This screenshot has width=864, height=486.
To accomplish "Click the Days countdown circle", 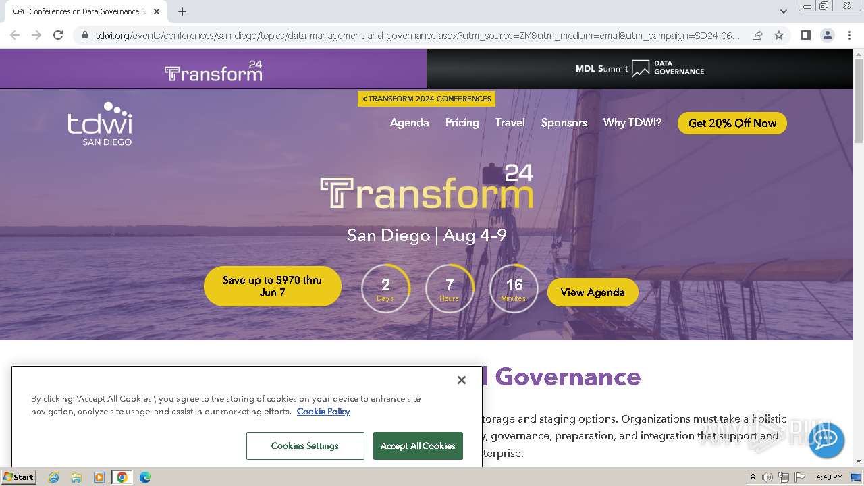I will pos(385,288).
